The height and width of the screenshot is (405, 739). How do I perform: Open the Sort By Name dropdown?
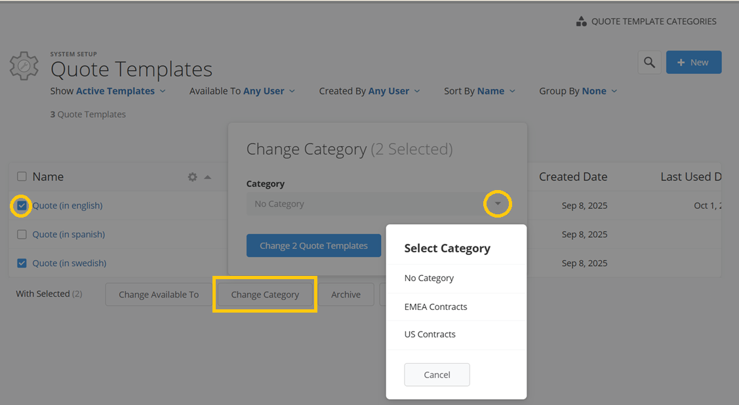(479, 91)
